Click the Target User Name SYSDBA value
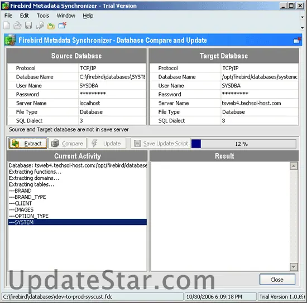 click(x=260, y=86)
